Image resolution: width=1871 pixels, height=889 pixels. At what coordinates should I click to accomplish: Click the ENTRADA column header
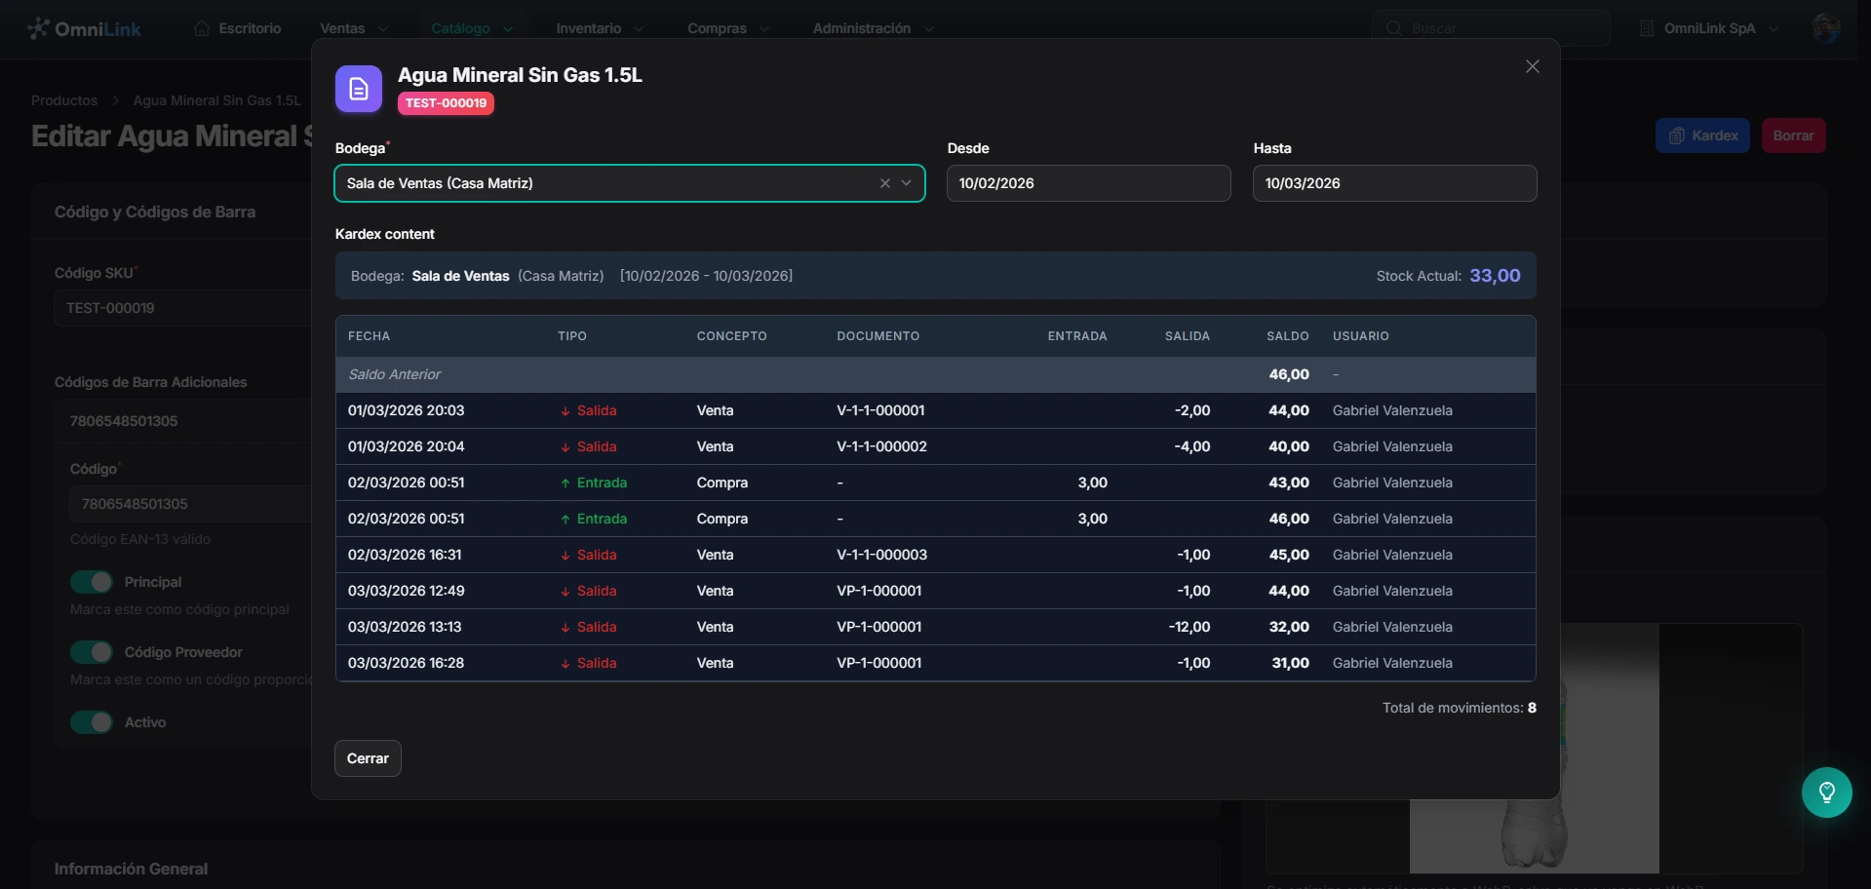tap(1077, 336)
